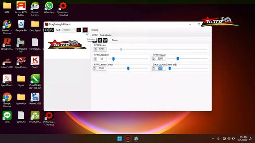This screenshot has width=255, height=143.
Task: Click the RPM Monitor slider handle
Action: pyautogui.click(x=121, y=49)
